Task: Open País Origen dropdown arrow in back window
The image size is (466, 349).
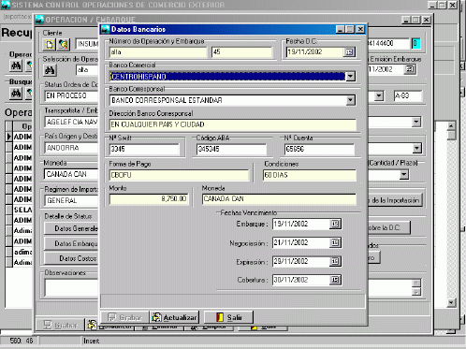Action: pyautogui.click(x=417, y=148)
